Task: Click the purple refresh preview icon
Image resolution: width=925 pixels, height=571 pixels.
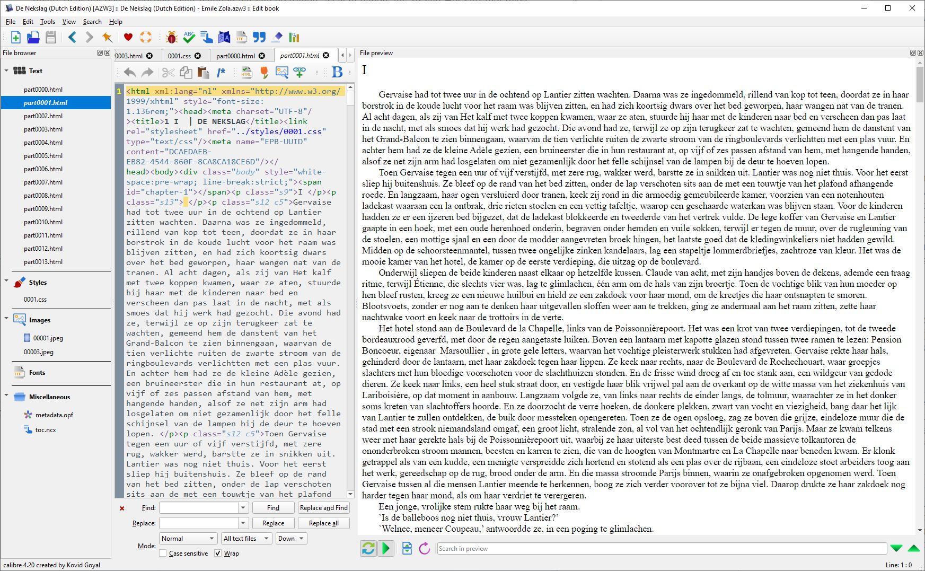Action: pos(425,548)
